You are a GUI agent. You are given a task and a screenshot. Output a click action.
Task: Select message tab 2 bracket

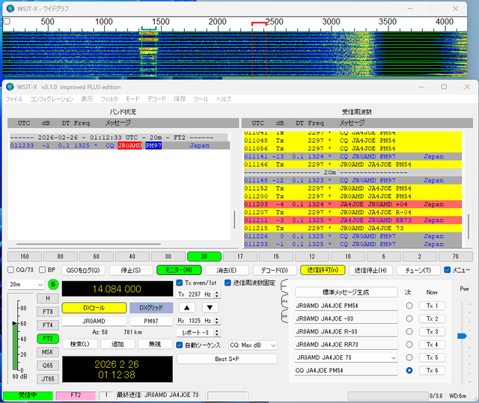tap(284, 301)
